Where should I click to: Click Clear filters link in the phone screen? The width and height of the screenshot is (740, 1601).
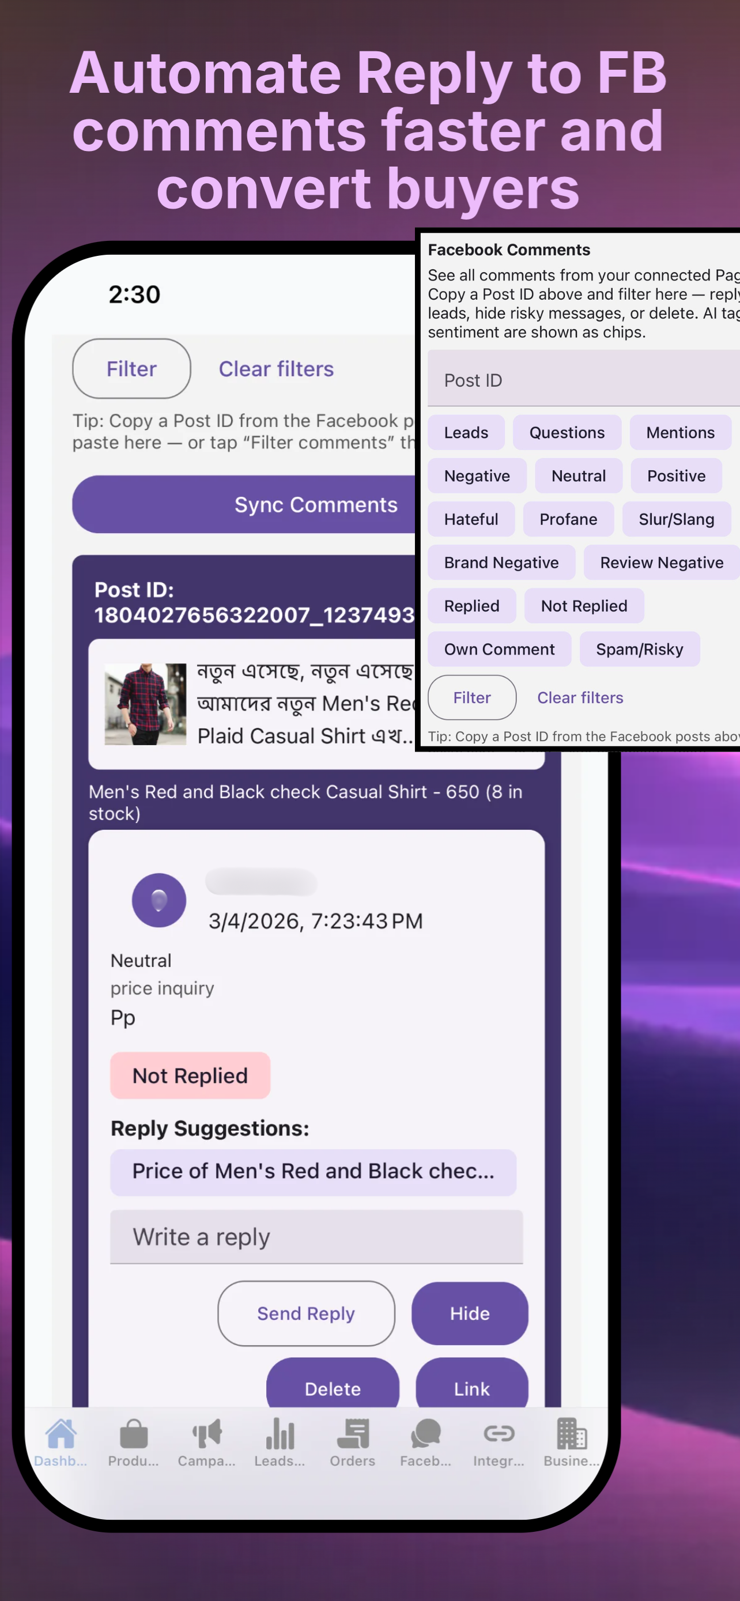tap(276, 369)
